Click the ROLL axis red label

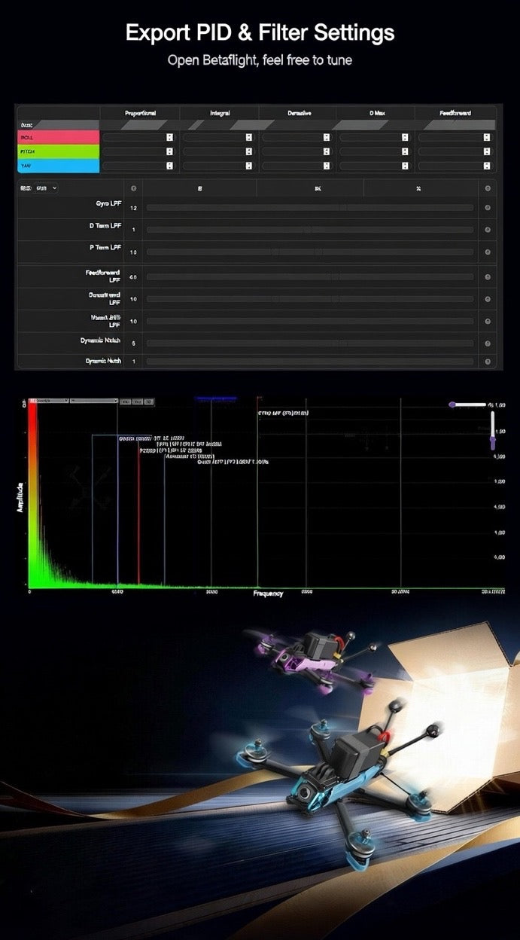tap(58, 137)
